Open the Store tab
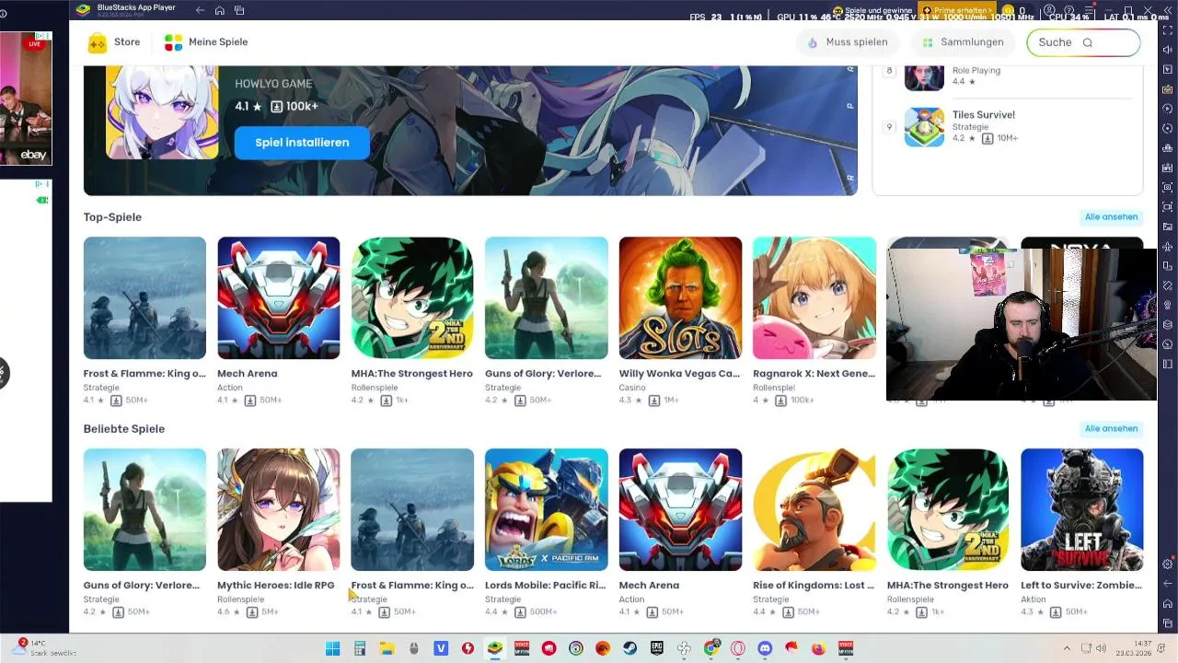 point(114,42)
